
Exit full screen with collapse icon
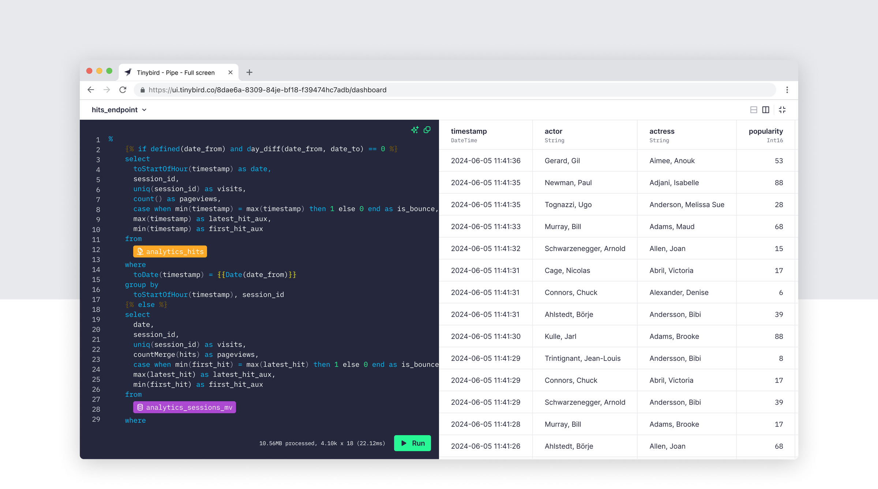tap(782, 110)
